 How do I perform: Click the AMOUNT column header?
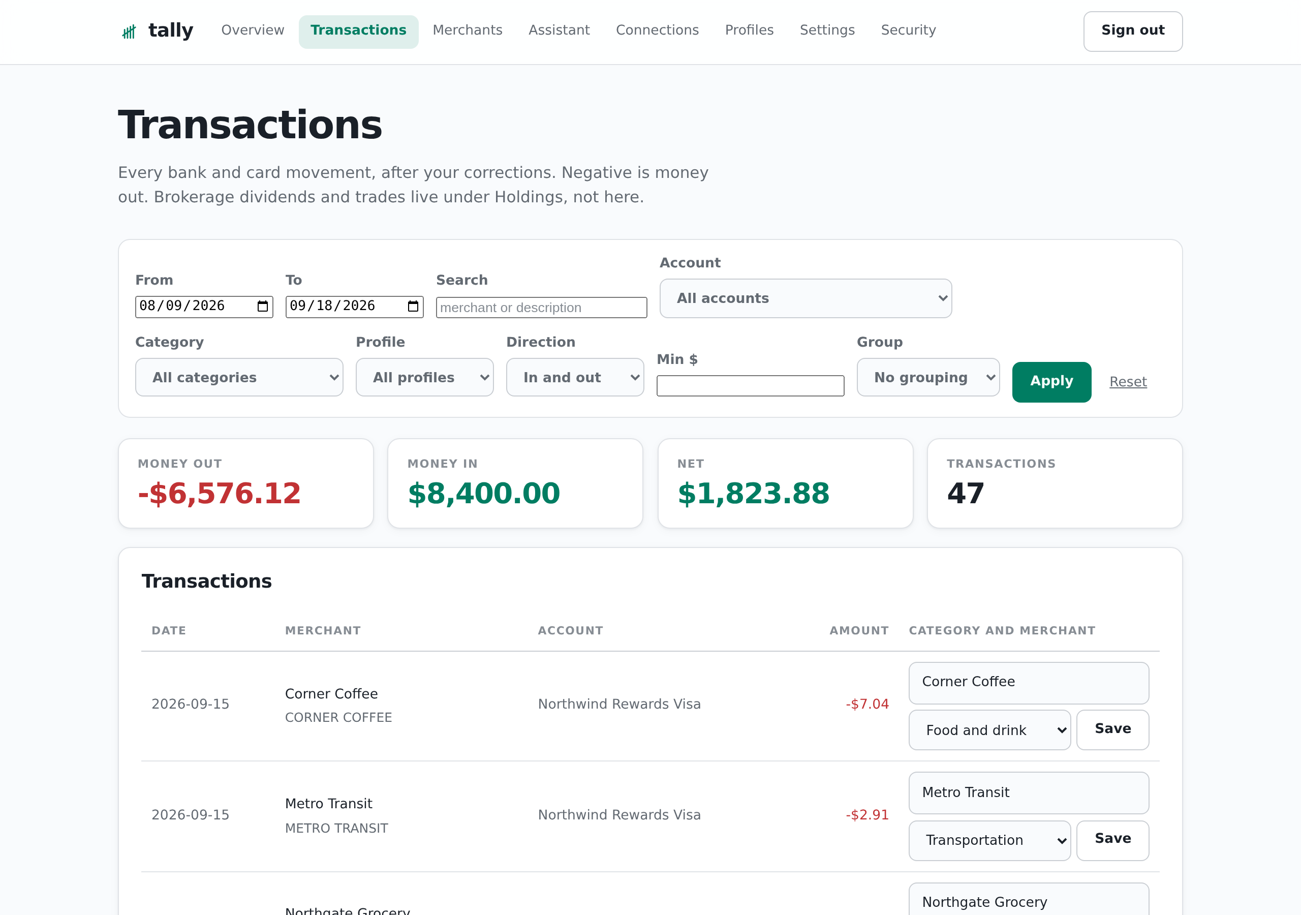(x=859, y=630)
